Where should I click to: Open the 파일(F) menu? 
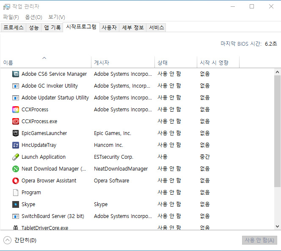click(x=11, y=17)
